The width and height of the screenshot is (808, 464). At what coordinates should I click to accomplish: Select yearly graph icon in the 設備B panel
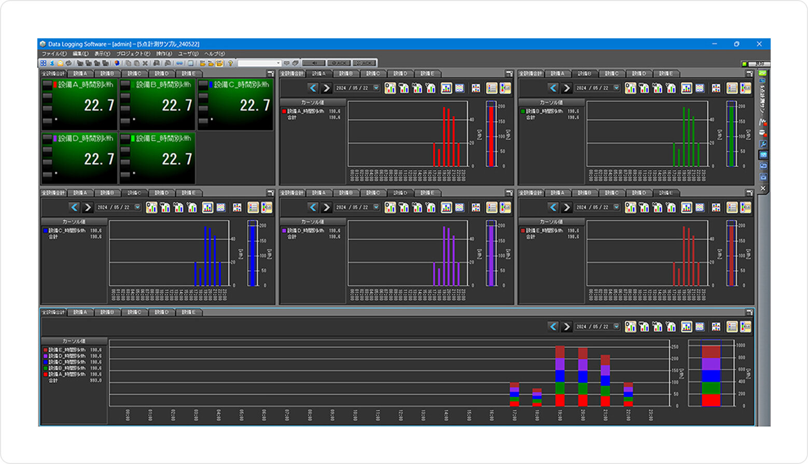pos(671,88)
